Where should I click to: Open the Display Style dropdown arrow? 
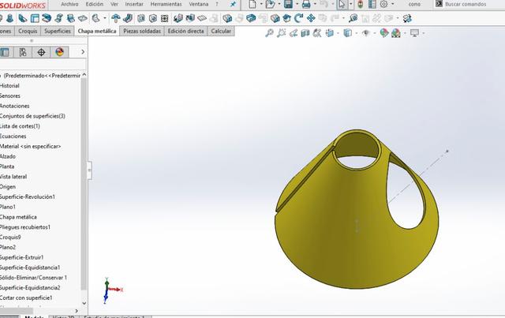point(356,33)
